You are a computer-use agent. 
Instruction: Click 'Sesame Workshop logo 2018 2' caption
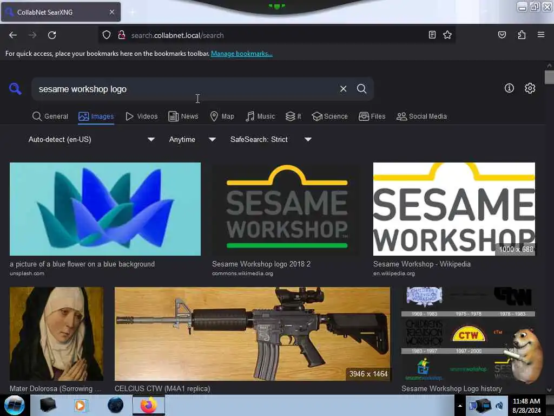261,264
